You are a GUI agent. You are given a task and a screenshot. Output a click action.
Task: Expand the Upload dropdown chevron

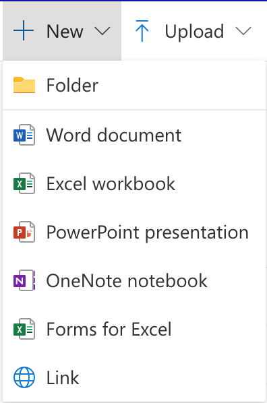pyautogui.click(x=243, y=31)
